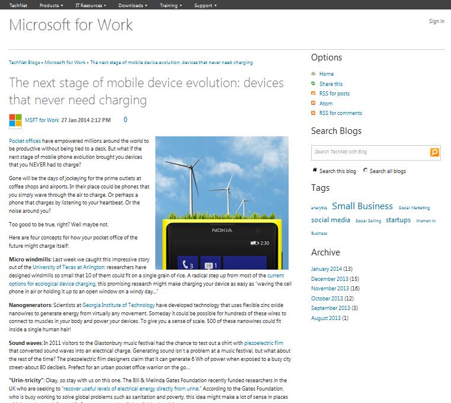Click the Sign in link

coord(436,21)
